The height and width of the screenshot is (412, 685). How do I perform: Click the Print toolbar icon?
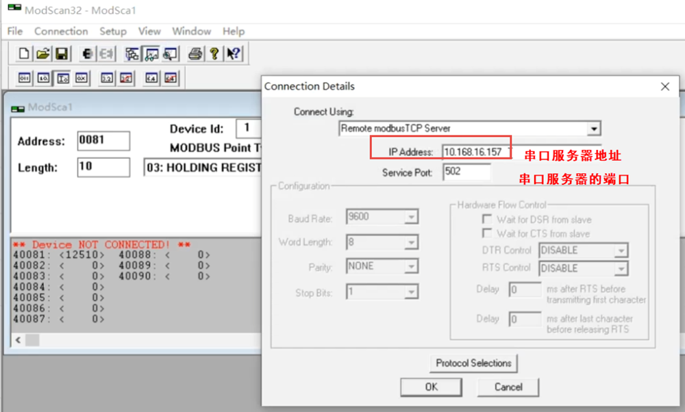point(195,53)
